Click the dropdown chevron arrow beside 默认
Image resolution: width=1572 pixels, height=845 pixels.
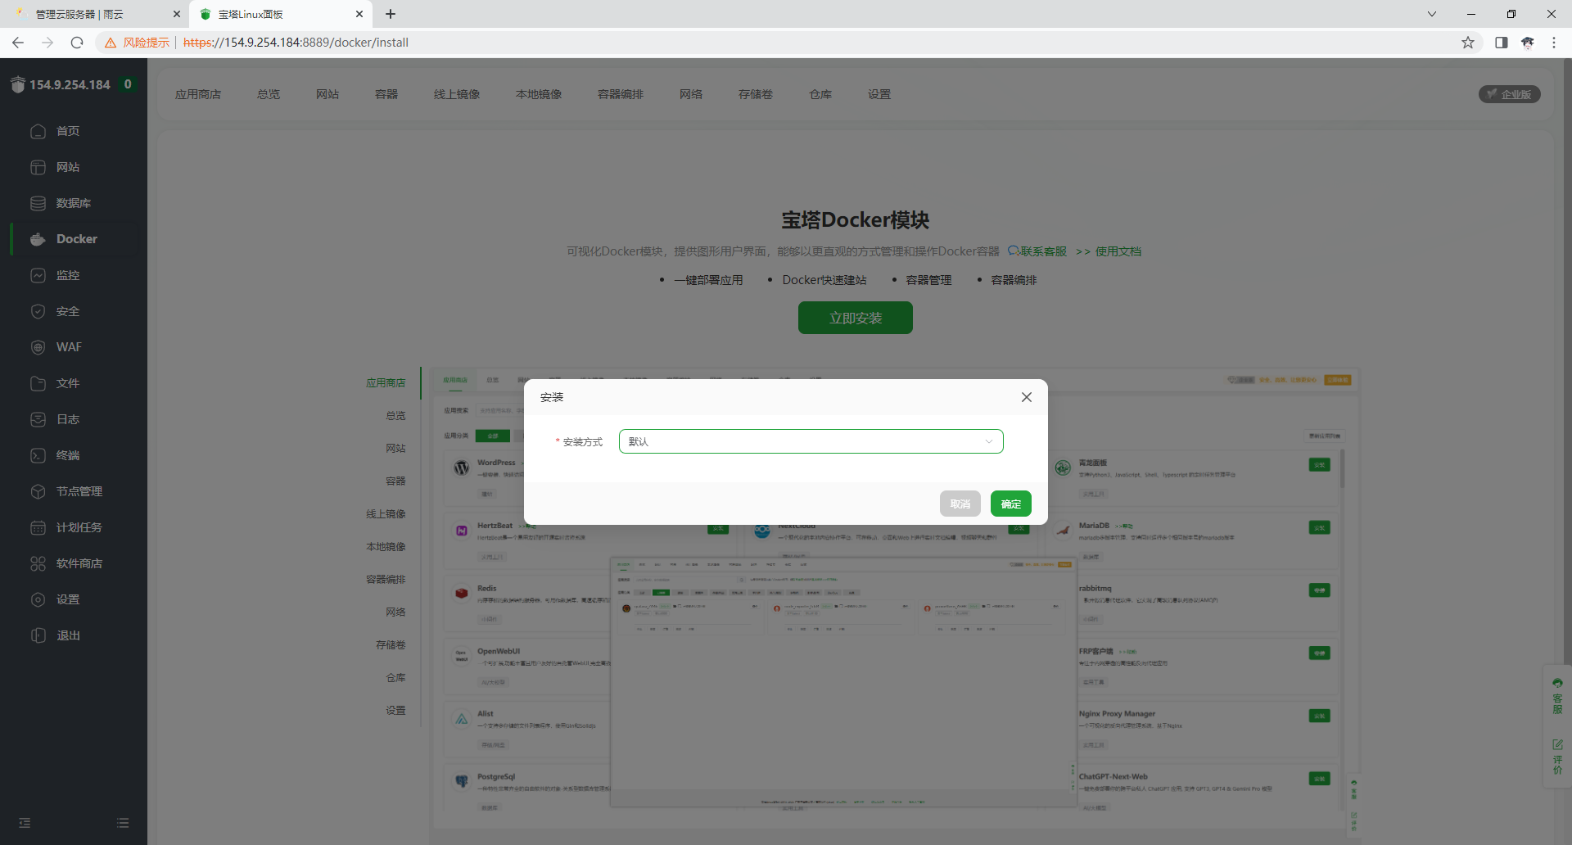click(988, 441)
